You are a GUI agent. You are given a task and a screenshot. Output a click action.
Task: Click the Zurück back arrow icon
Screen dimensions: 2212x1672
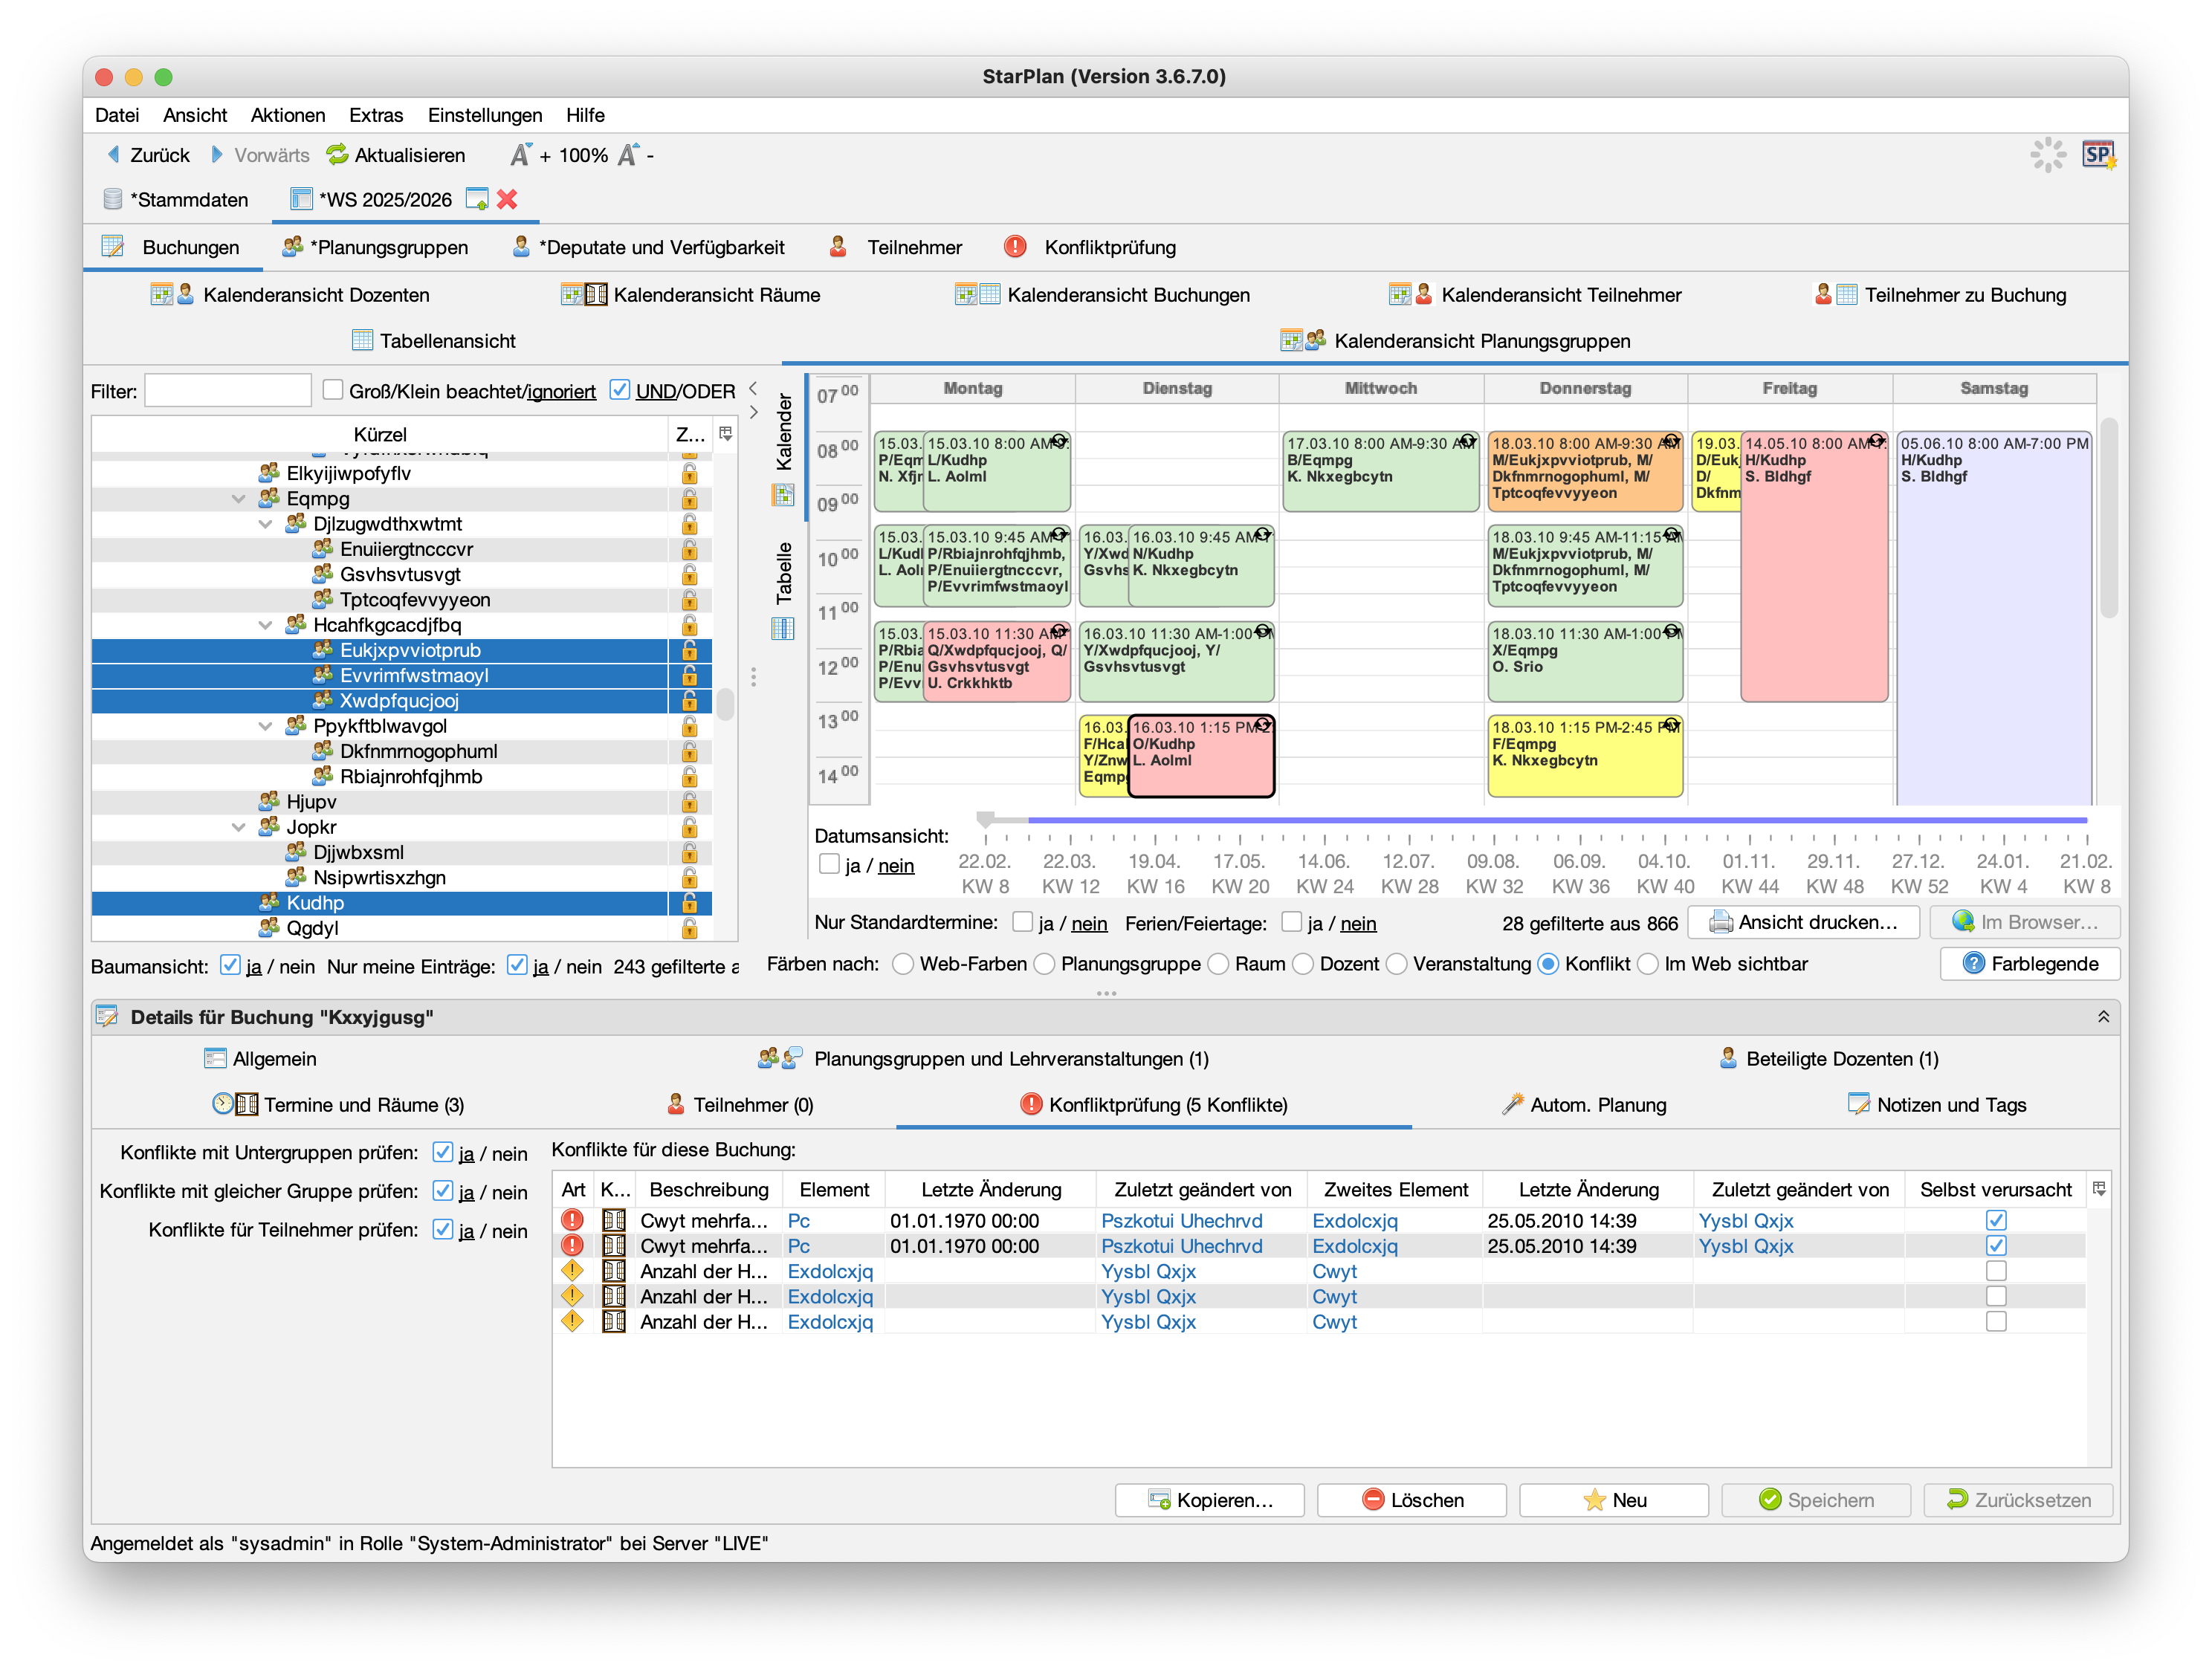point(113,155)
